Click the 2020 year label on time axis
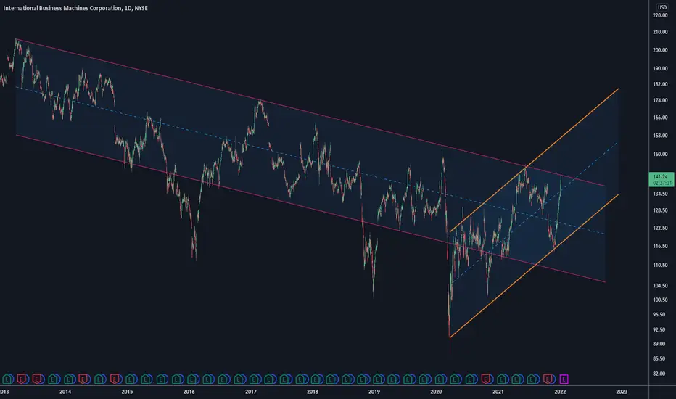The height and width of the screenshot is (399, 676). [x=436, y=392]
